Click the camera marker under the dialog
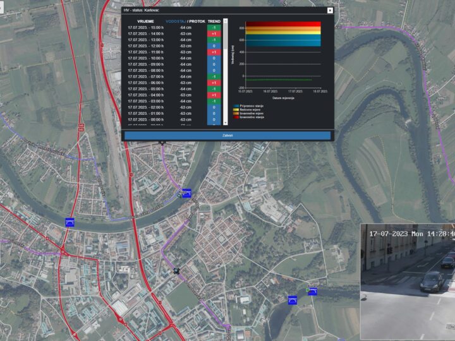The width and height of the screenshot is (455, 341). tap(163, 143)
